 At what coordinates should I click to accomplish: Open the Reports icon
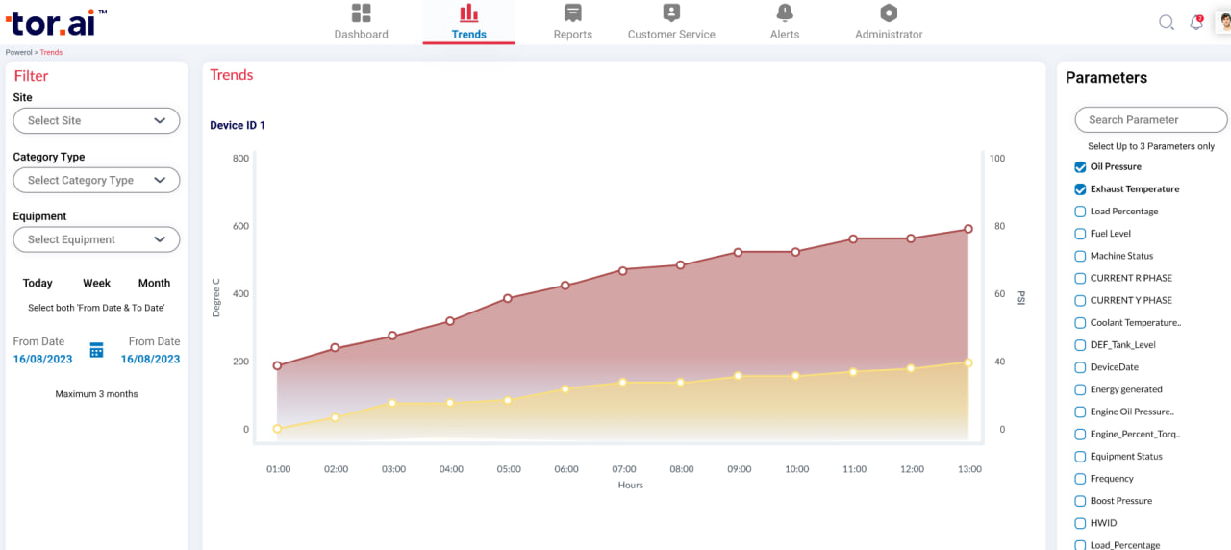[x=573, y=12]
